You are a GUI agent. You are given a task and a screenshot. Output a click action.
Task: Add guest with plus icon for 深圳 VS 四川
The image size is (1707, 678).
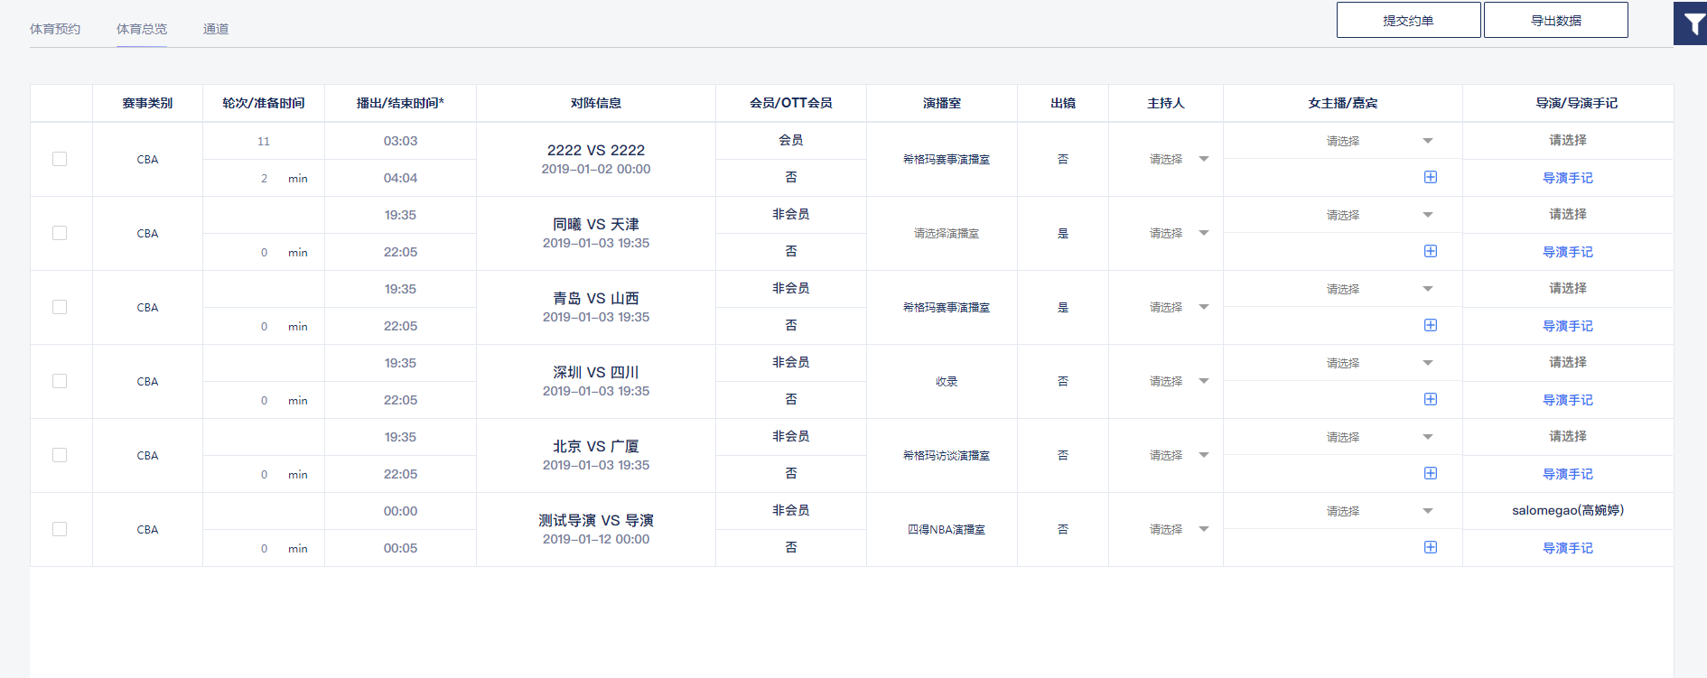[1431, 400]
